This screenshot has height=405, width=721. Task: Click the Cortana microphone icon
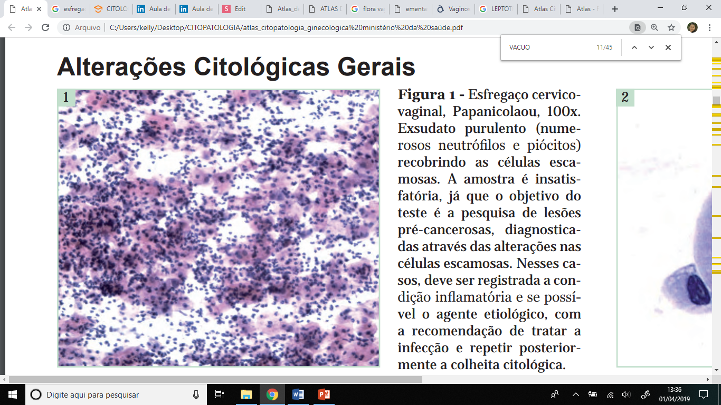point(196,394)
